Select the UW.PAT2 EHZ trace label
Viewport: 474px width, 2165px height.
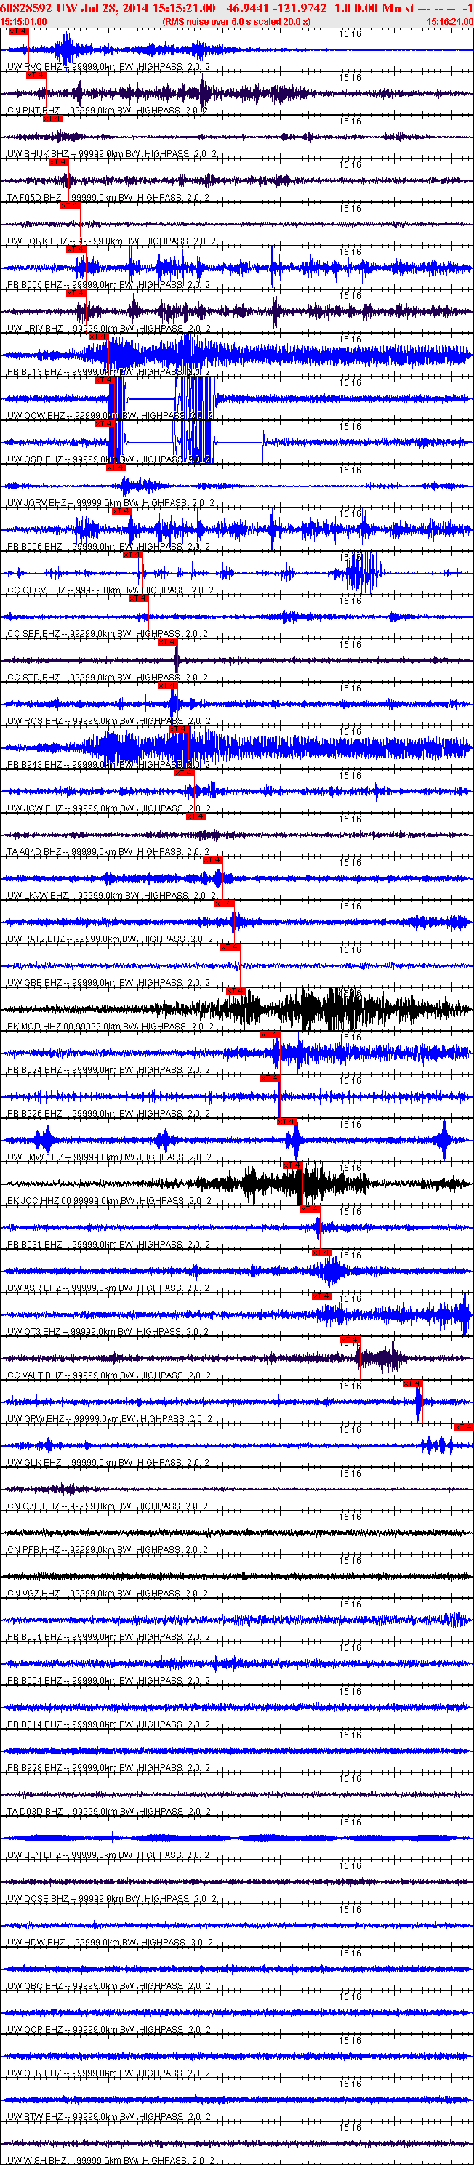110,941
